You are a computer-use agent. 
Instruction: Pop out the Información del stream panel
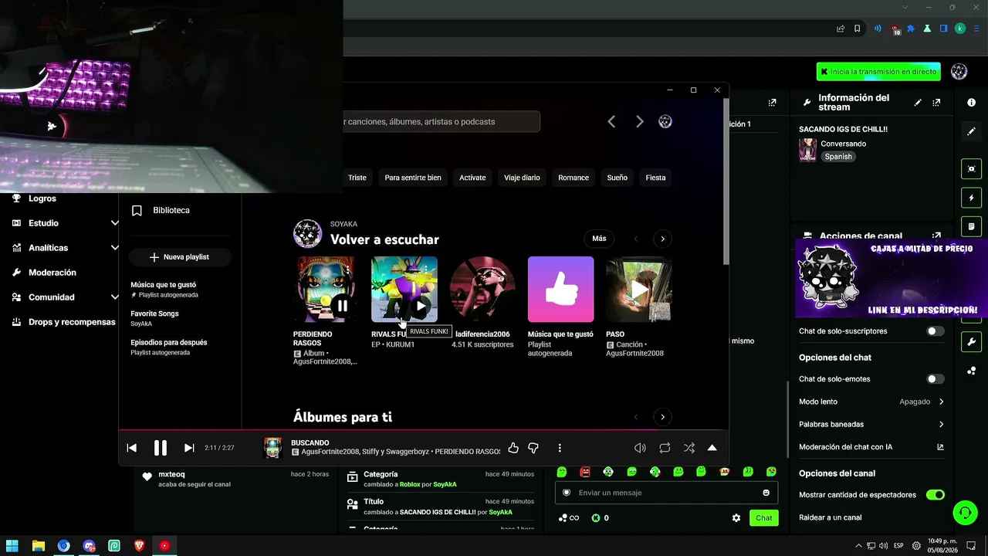tap(936, 103)
